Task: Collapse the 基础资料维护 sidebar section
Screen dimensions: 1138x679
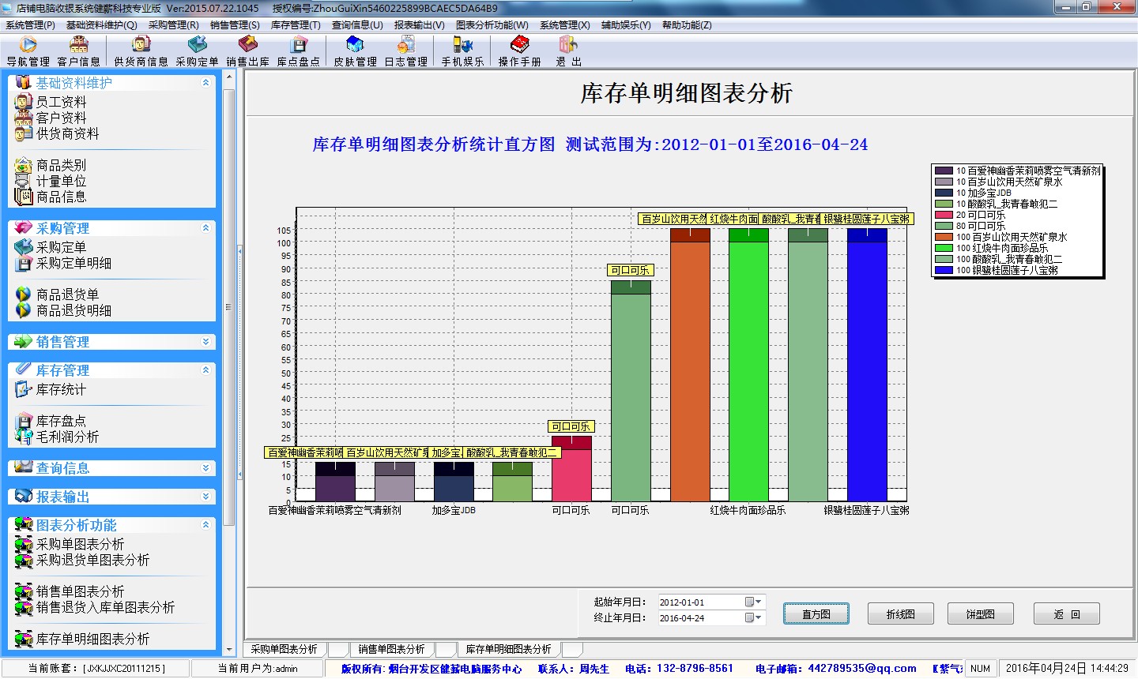Action: pyautogui.click(x=205, y=83)
